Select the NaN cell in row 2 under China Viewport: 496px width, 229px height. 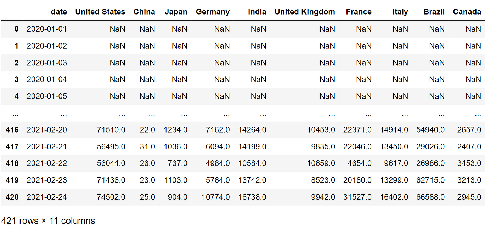(x=147, y=62)
